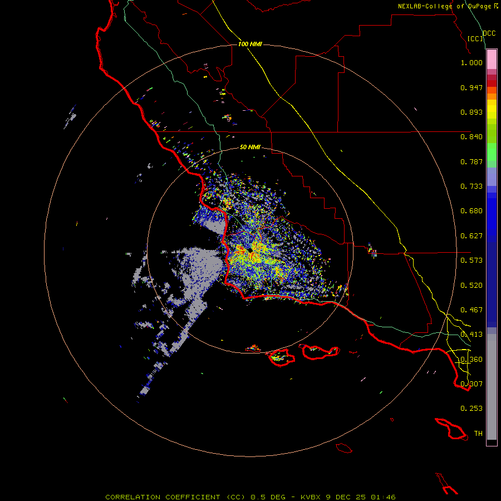The width and height of the screenshot is (501, 501).
Task: Click the black radar site dot at center
Action: click(251, 250)
